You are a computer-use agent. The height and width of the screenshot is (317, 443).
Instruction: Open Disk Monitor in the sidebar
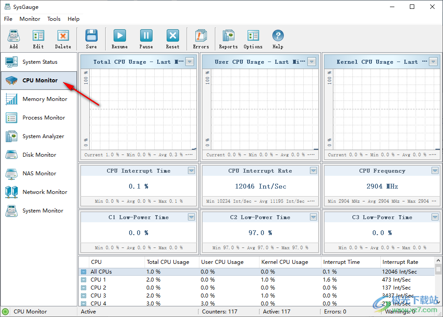coord(39,155)
